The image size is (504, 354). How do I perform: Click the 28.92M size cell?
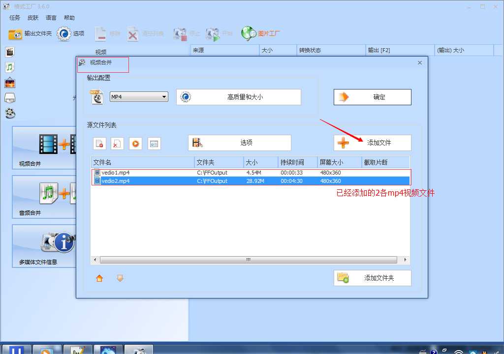point(255,181)
